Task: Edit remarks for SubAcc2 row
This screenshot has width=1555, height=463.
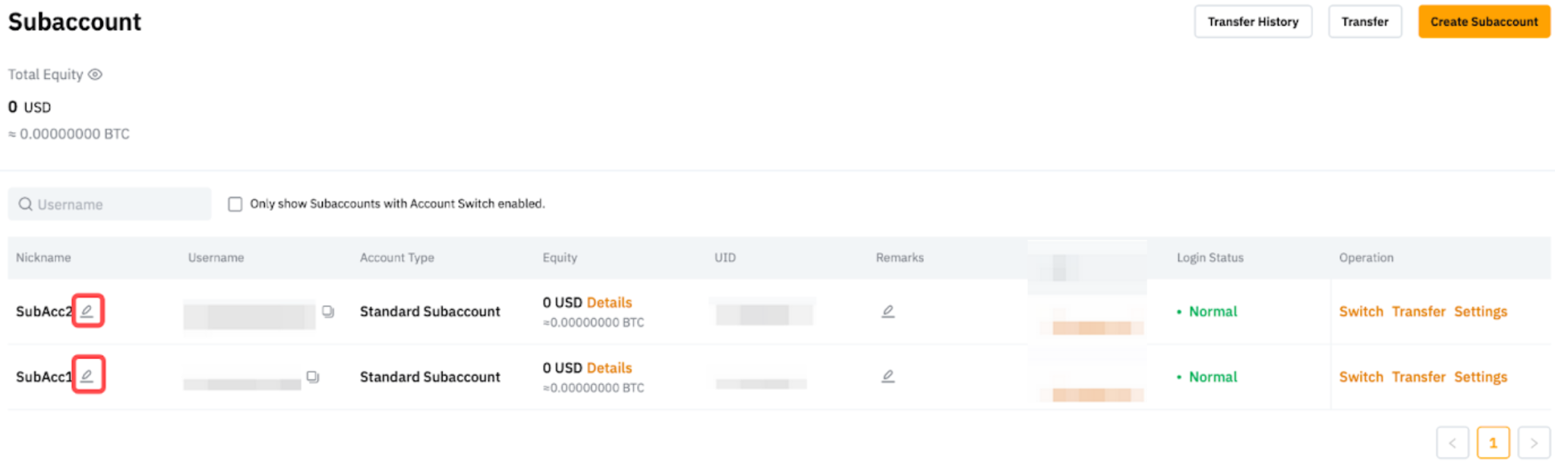Action: coord(888,311)
